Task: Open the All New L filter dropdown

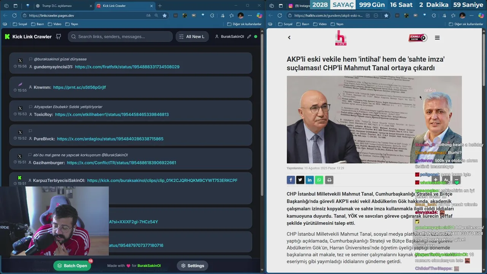Action: (x=191, y=37)
